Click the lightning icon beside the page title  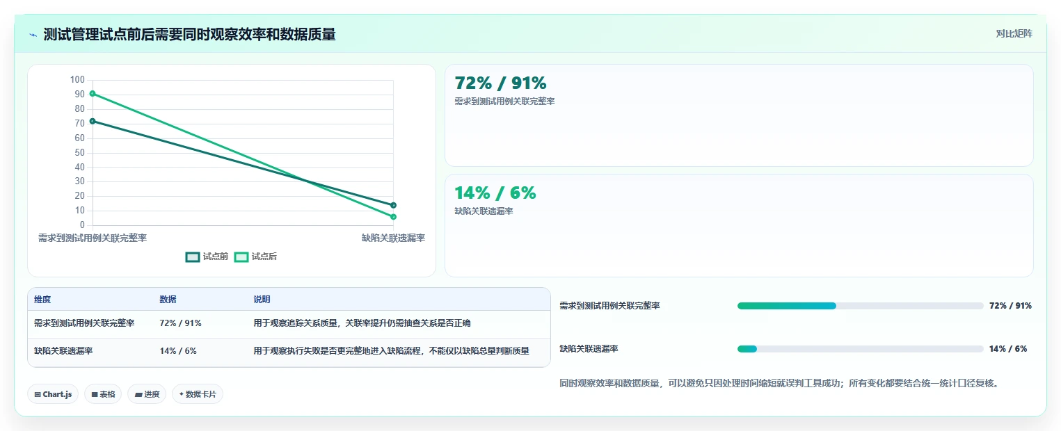[33, 35]
